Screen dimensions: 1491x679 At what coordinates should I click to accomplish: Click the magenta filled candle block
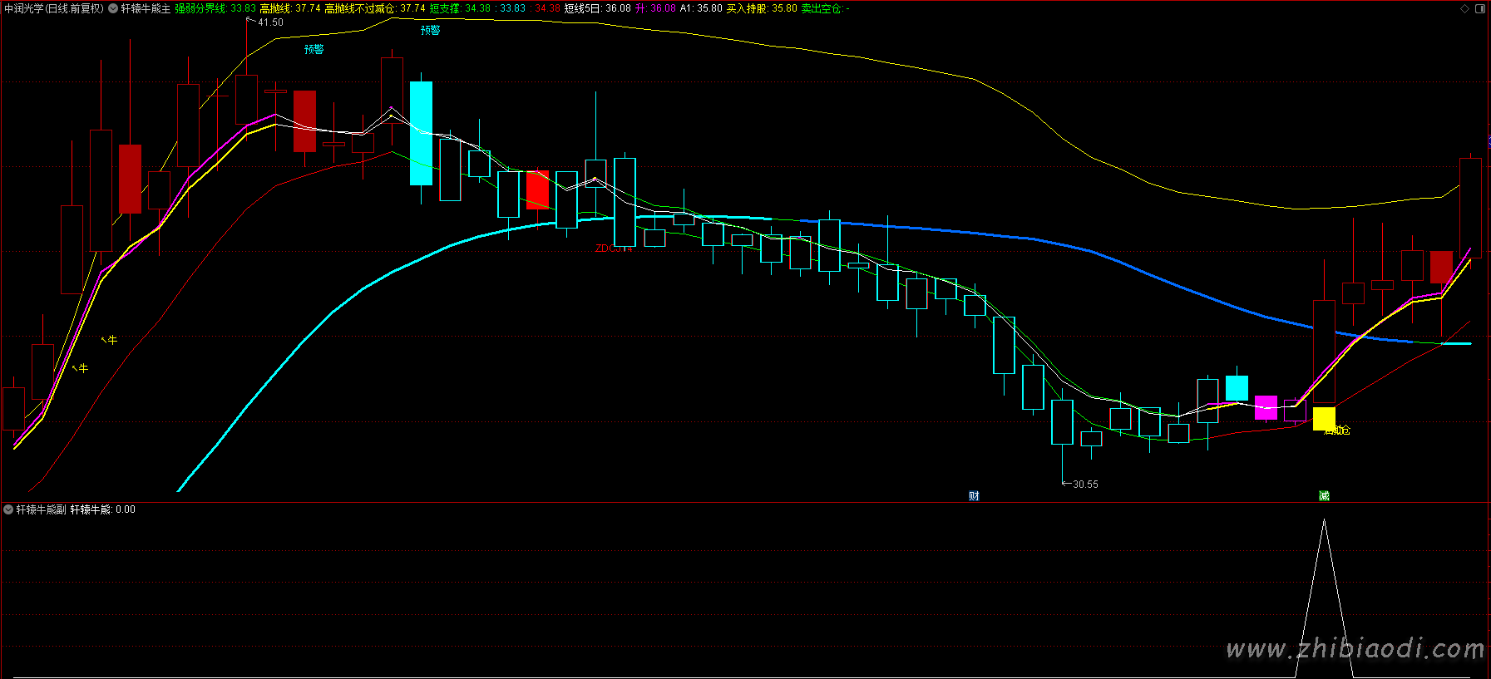pyautogui.click(x=1266, y=407)
